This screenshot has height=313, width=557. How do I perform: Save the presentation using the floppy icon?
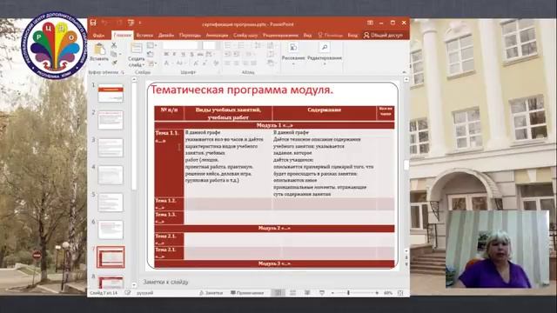93,23
